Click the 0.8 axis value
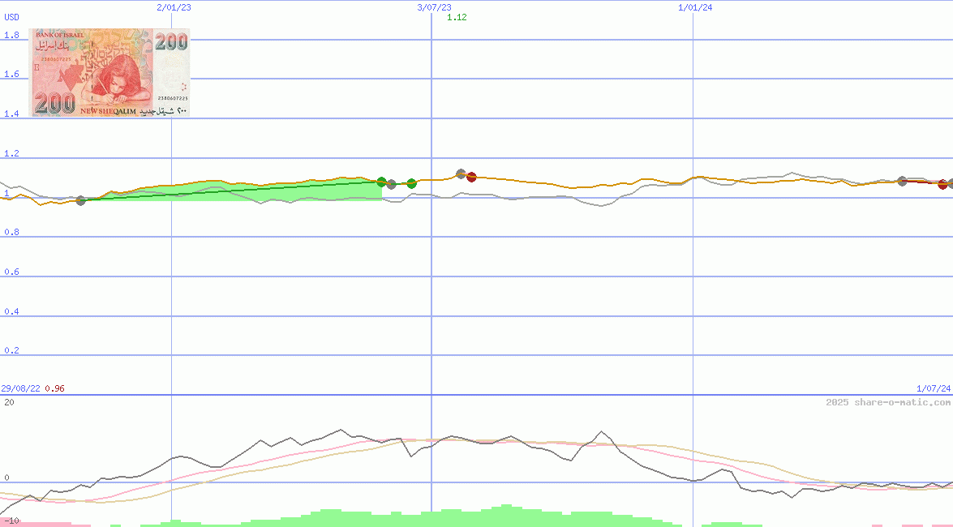This screenshot has width=953, height=527. tap(11, 232)
